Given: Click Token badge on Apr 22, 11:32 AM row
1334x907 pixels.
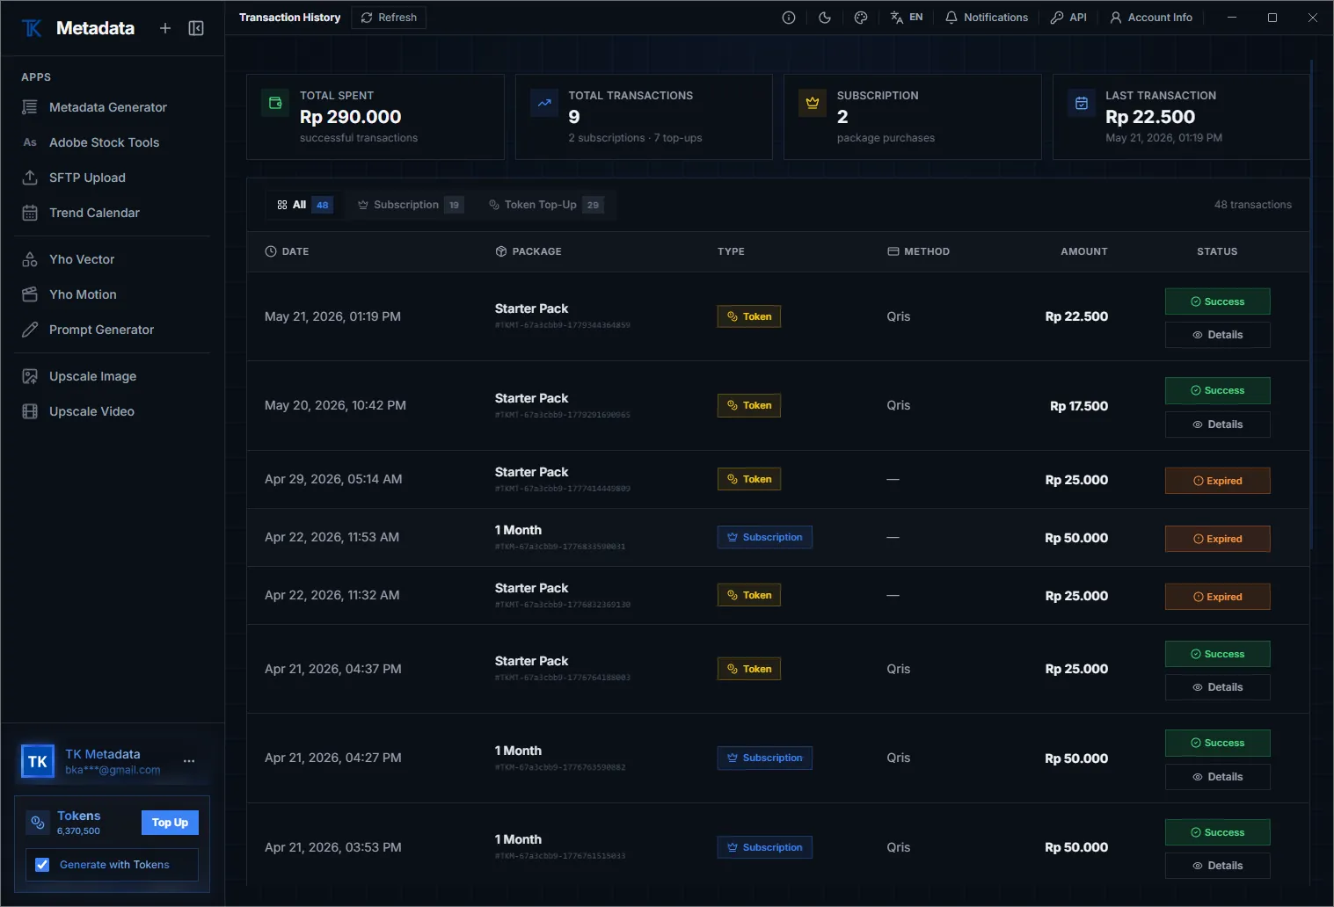Looking at the screenshot, I should (x=749, y=595).
